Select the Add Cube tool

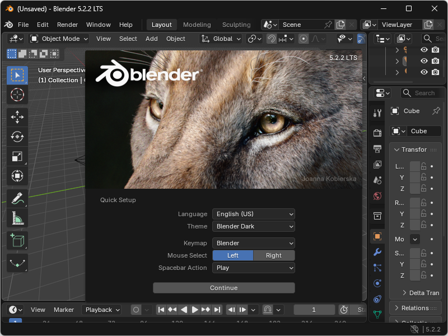[17, 241]
